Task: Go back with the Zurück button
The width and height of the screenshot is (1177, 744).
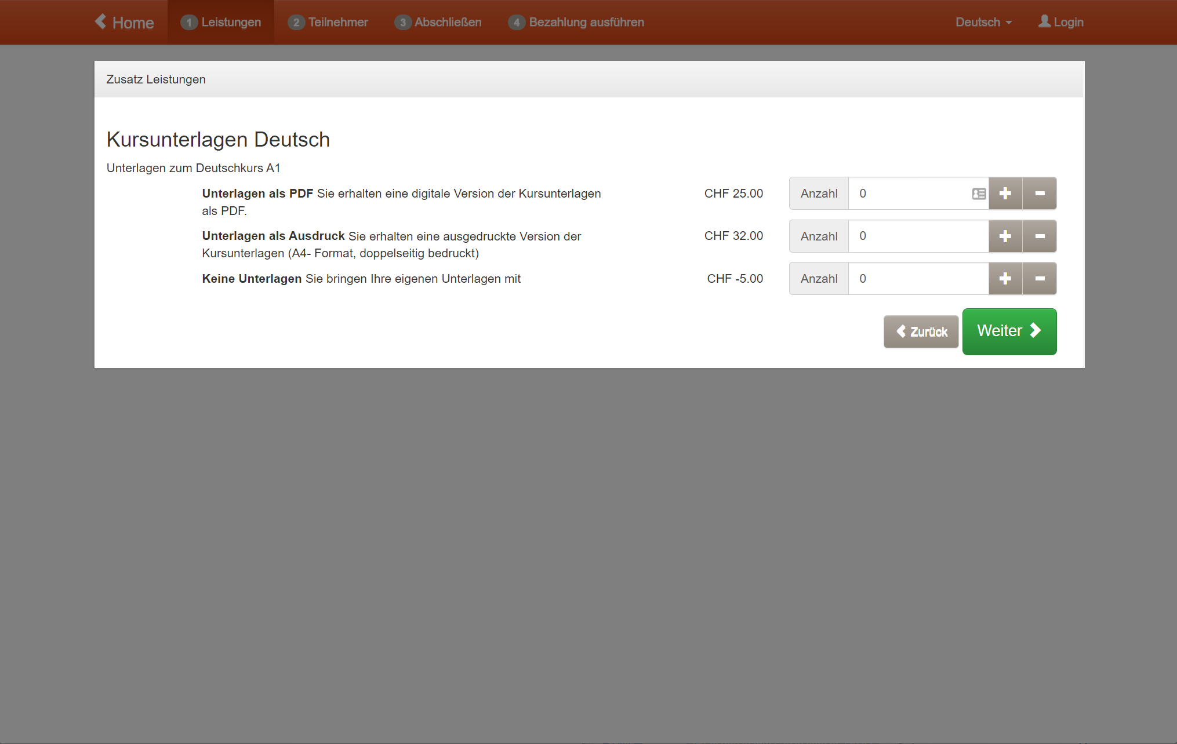Action: click(x=921, y=331)
